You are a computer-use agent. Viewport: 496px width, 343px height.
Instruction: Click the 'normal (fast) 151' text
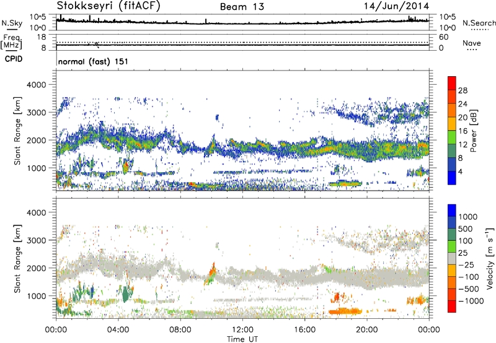pyautogui.click(x=94, y=61)
